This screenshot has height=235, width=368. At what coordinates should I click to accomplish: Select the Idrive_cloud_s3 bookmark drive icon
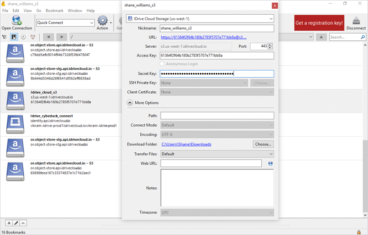(x=15, y=101)
